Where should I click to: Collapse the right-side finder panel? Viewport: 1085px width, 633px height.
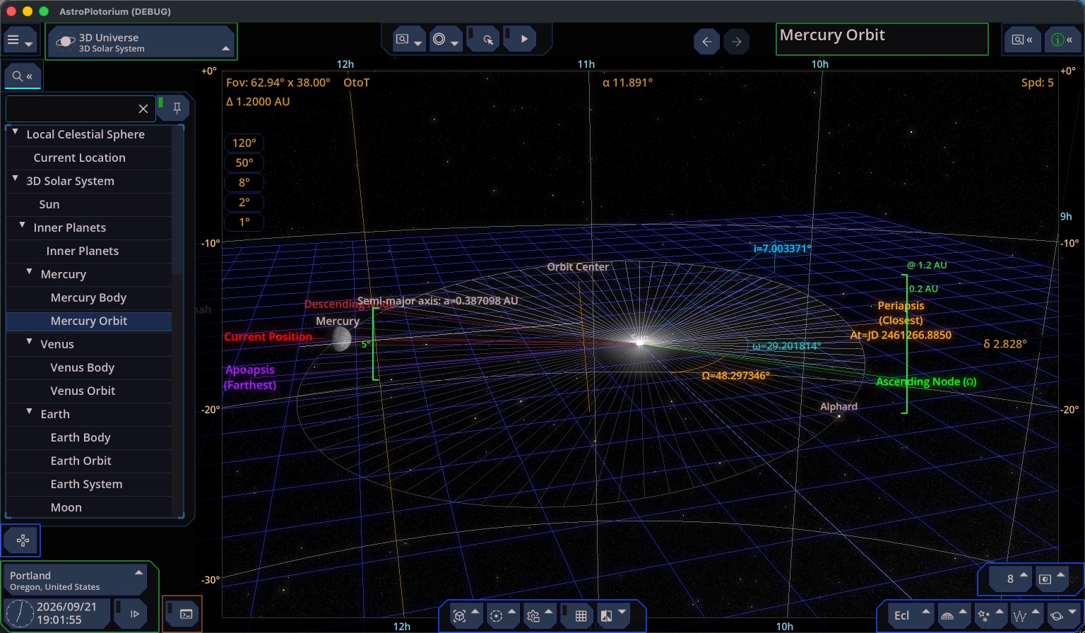[1022, 40]
